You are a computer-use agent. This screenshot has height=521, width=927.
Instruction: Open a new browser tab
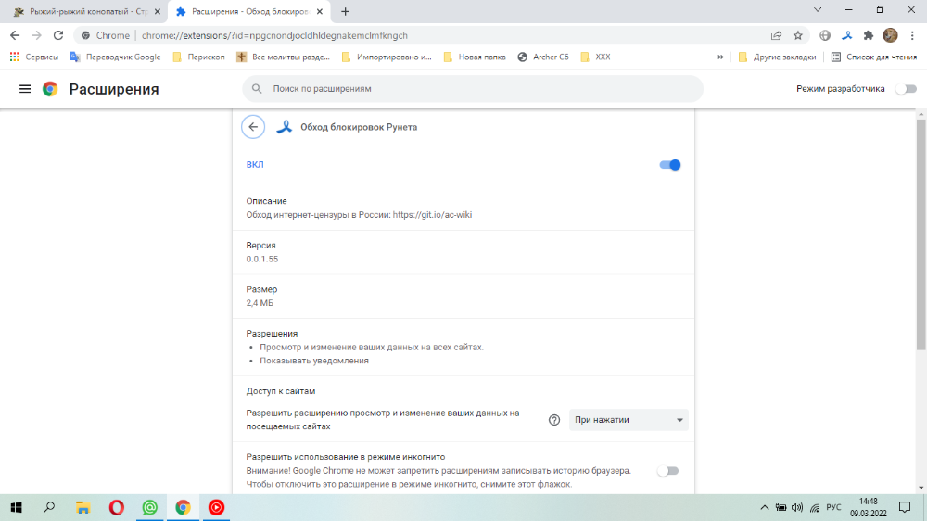pos(346,11)
